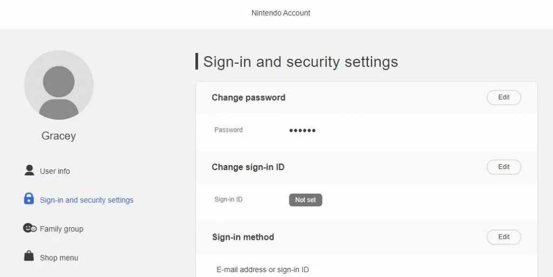Click the Sign-in method section heading

point(243,237)
